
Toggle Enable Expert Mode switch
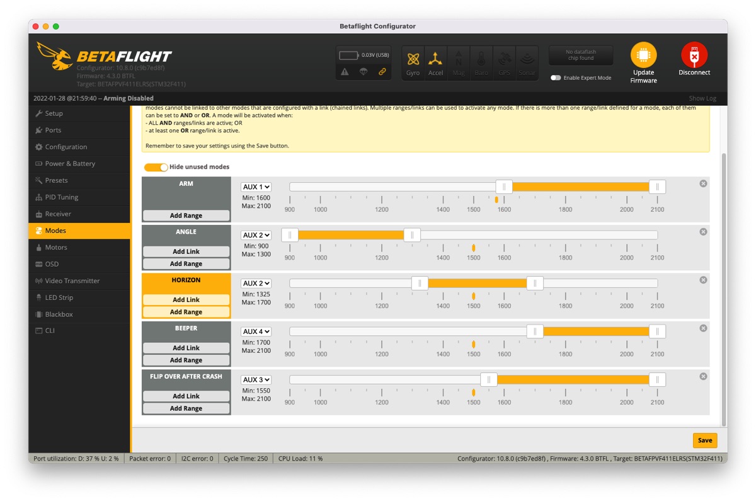point(556,78)
